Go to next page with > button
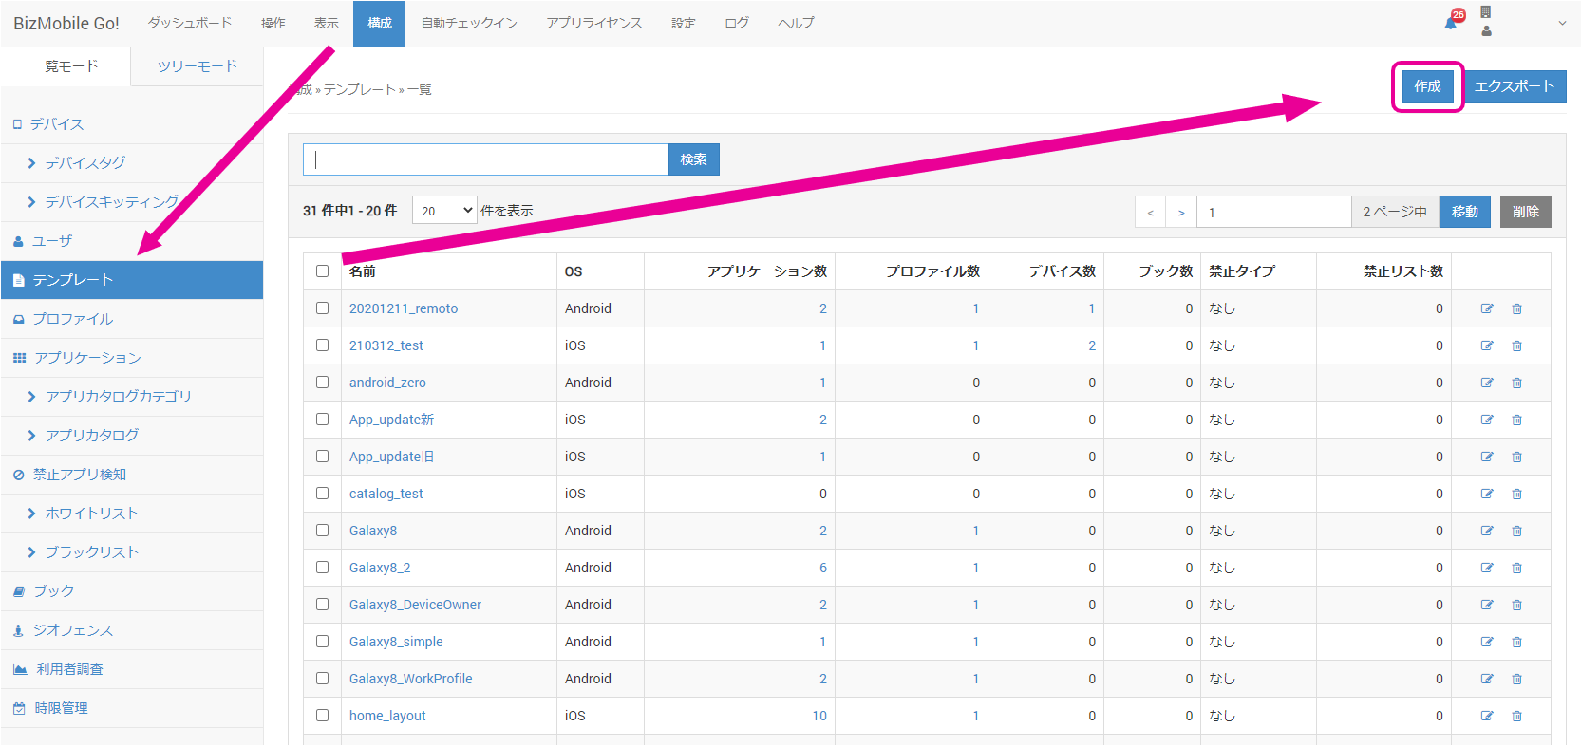 pos(1181,213)
